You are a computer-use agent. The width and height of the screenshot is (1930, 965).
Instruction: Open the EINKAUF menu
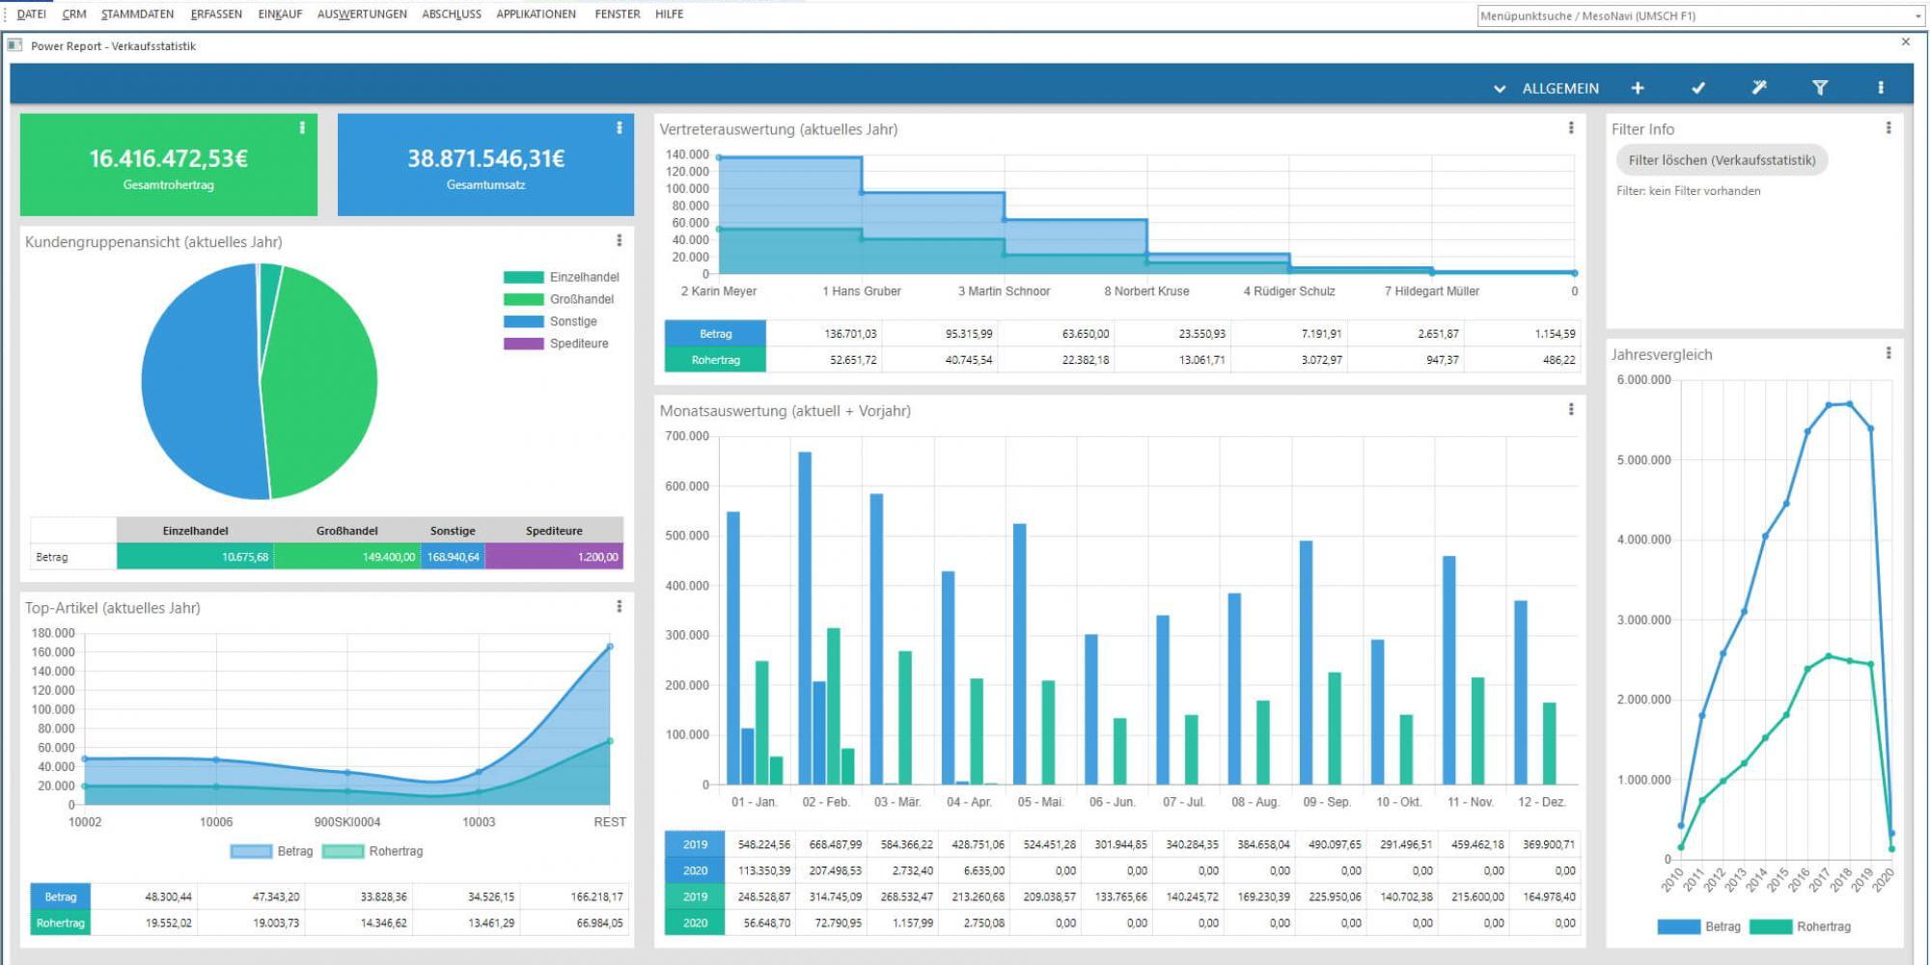click(x=280, y=14)
